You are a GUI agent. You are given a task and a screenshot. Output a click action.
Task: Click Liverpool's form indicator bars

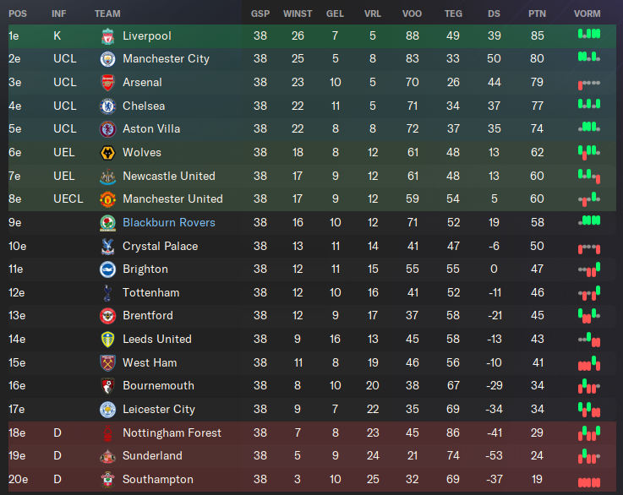coord(589,34)
